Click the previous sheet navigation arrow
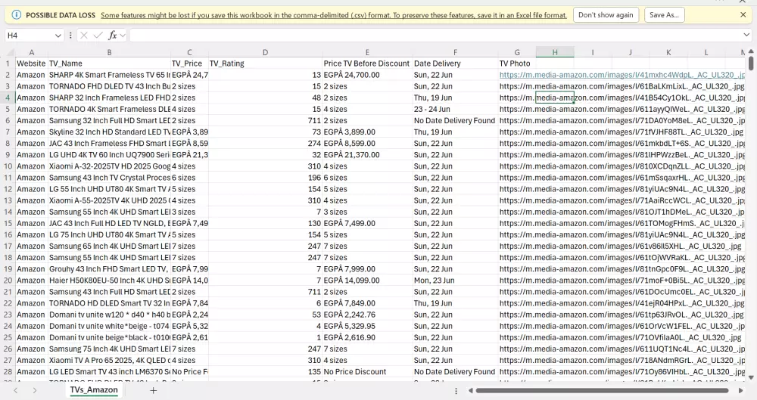757x400 pixels. click(x=15, y=390)
